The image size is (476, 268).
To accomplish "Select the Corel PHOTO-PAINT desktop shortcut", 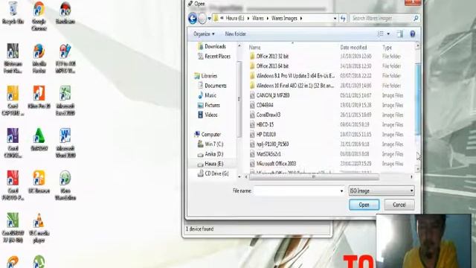I will 13,185.
